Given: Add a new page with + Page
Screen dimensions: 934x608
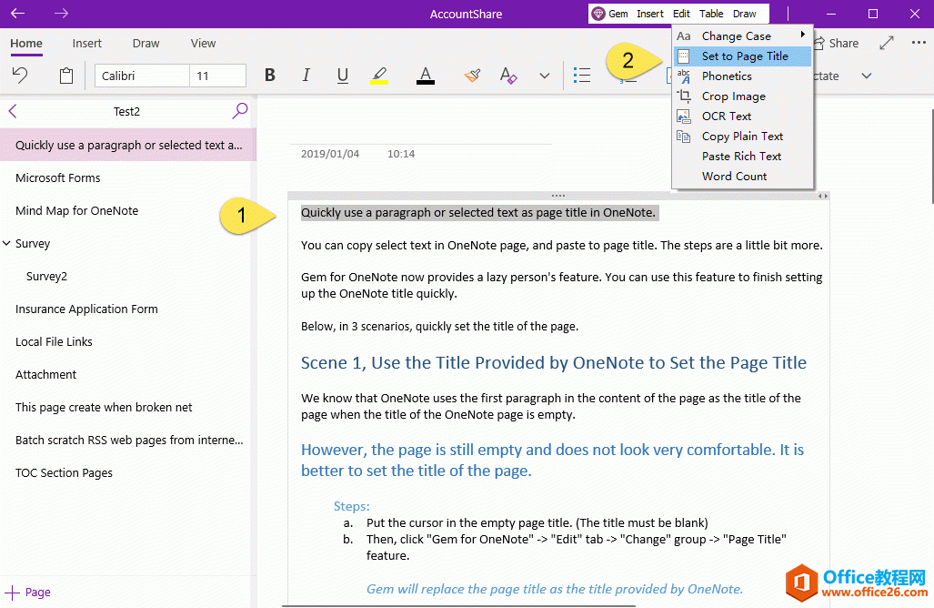Looking at the screenshot, I should coord(27,592).
